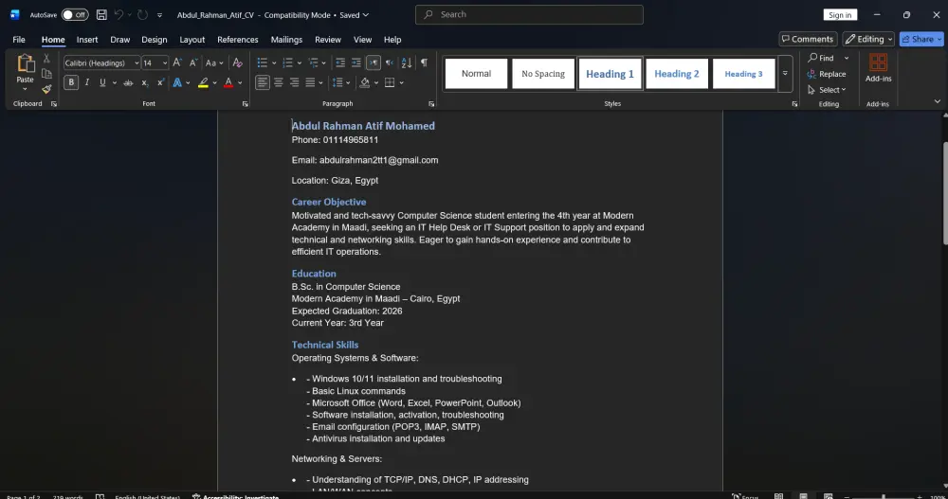
Task: Align text to the right
Action: (294, 82)
